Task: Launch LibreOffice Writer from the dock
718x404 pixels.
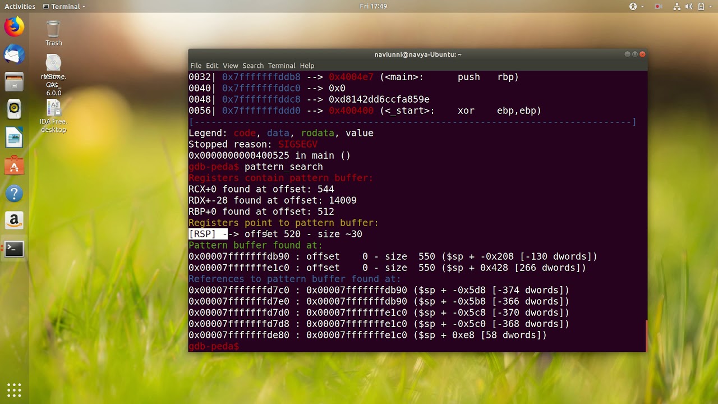Action: point(14,137)
